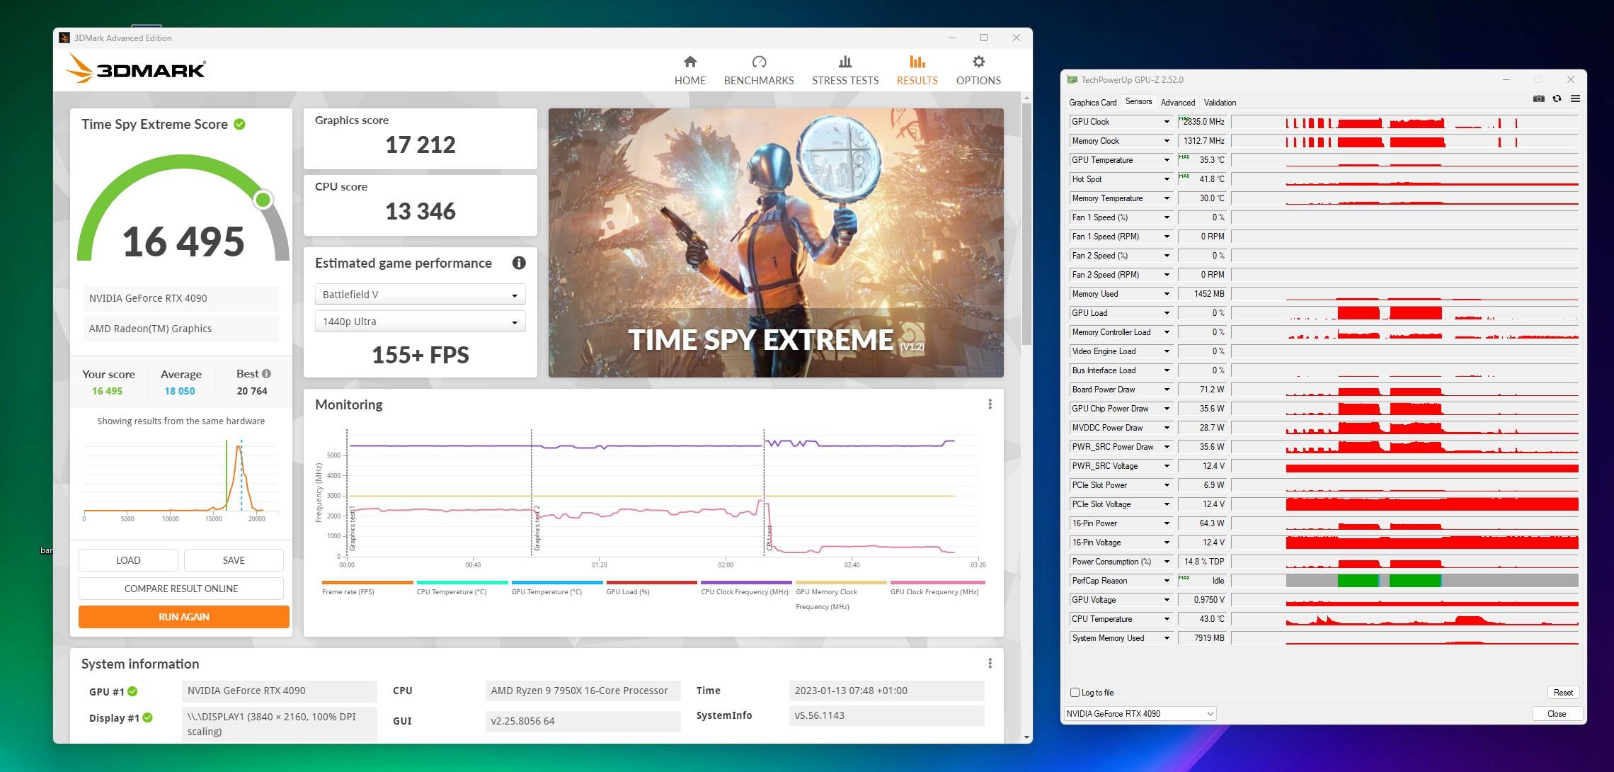This screenshot has height=772, width=1614.
Task: Click the Results tab in 3DMark
Action: pos(917,71)
